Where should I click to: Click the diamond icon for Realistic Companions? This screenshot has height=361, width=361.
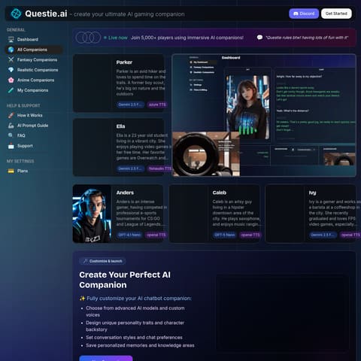coord(11,70)
